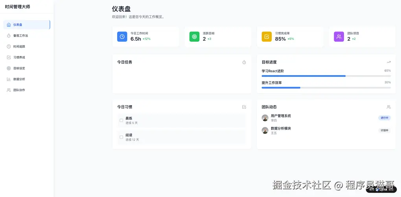Viewport: 401px width, 197px height.
Task: Click the 连续 5 天 streak text
Action: tap(131, 123)
